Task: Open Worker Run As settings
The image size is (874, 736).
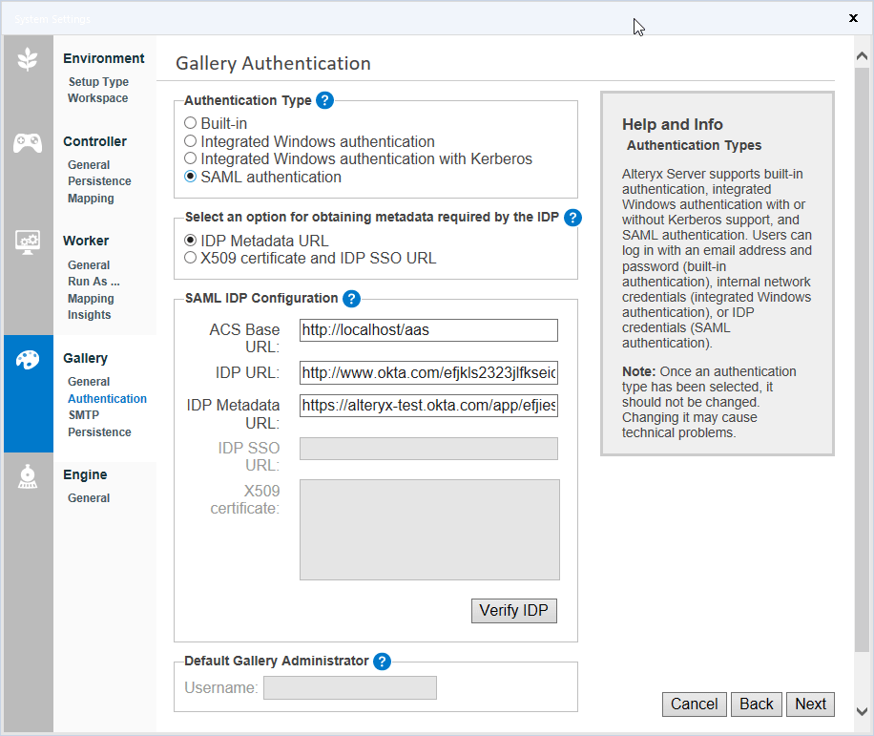Action: (94, 282)
